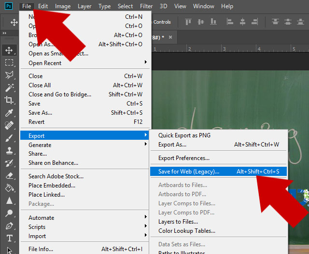Choose Layers to Files...
The height and width of the screenshot is (254, 309).
point(218,222)
